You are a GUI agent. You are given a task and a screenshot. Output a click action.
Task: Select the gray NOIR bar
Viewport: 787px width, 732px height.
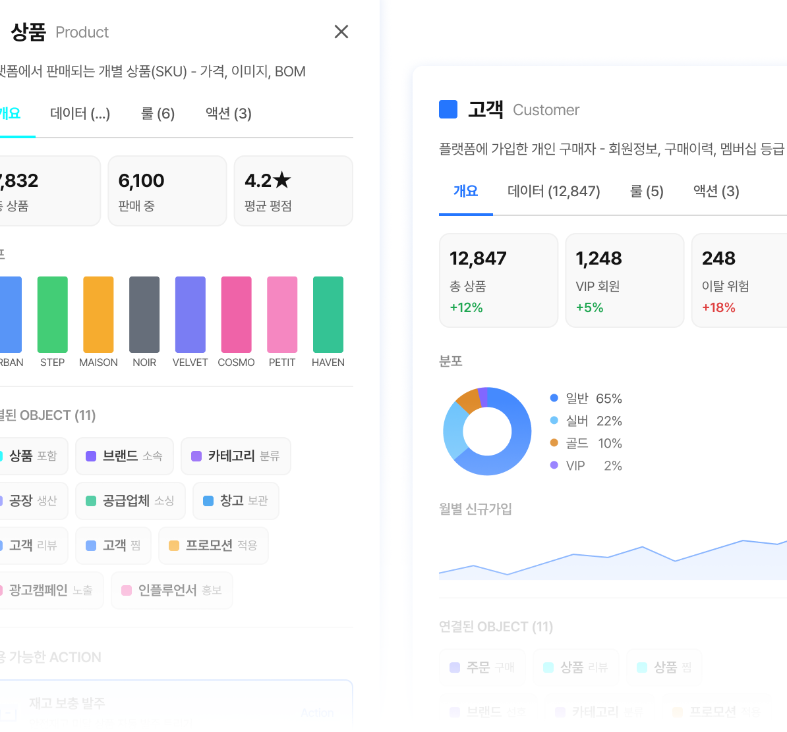pyautogui.click(x=144, y=315)
